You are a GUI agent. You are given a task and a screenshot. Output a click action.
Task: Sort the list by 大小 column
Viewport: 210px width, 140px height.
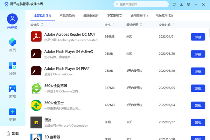113,25
